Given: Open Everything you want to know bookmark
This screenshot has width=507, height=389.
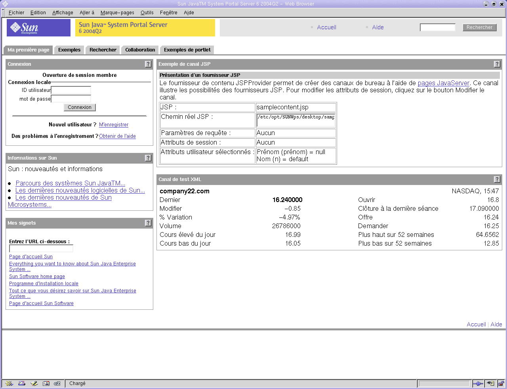Looking at the screenshot, I should pos(72,264).
